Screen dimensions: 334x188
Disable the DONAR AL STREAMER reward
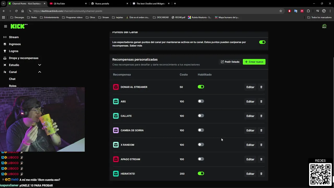[x=201, y=87]
